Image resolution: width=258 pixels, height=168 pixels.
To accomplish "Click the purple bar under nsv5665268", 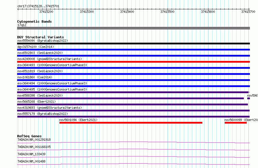I will coord(132,104).
